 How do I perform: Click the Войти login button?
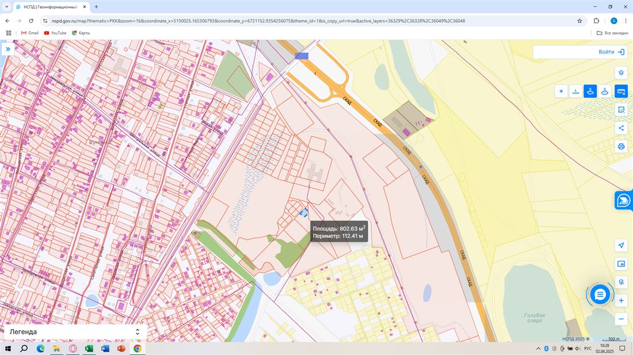611,52
